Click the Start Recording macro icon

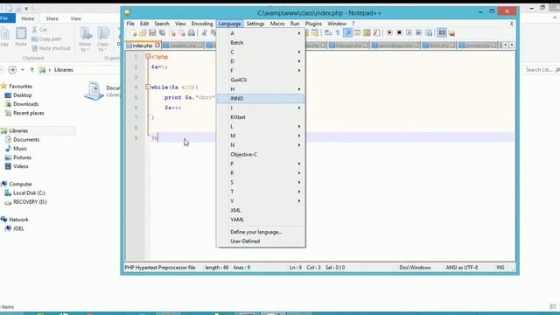click(x=389, y=33)
